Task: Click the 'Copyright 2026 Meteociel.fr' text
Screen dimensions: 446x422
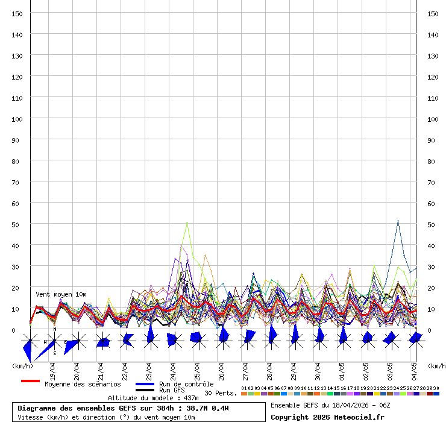Action: (x=327, y=417)
